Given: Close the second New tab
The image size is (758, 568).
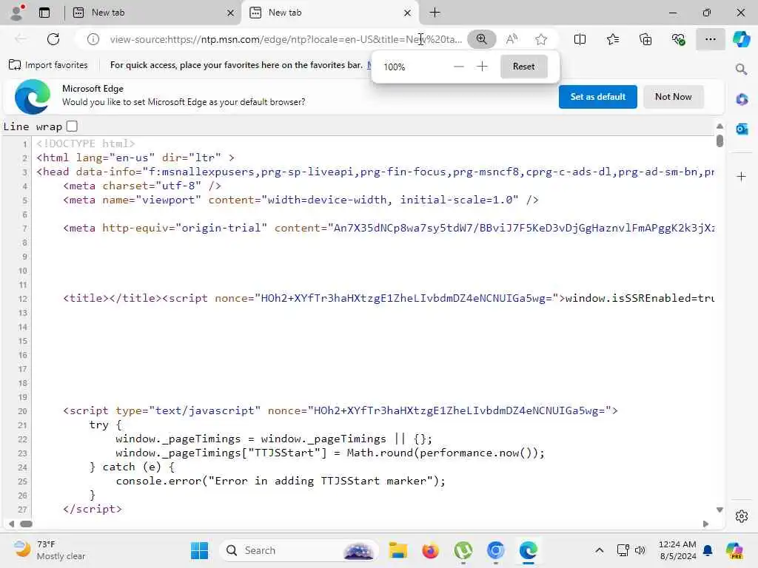Looking at the screenshot, I should (x=408, y=13).
